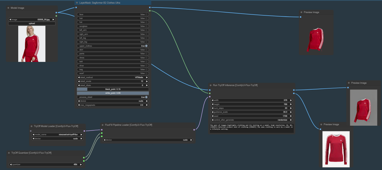This screenshot has width=382, height=170.
Task: Toggle the process_detail option
Action: coord(113,97)
